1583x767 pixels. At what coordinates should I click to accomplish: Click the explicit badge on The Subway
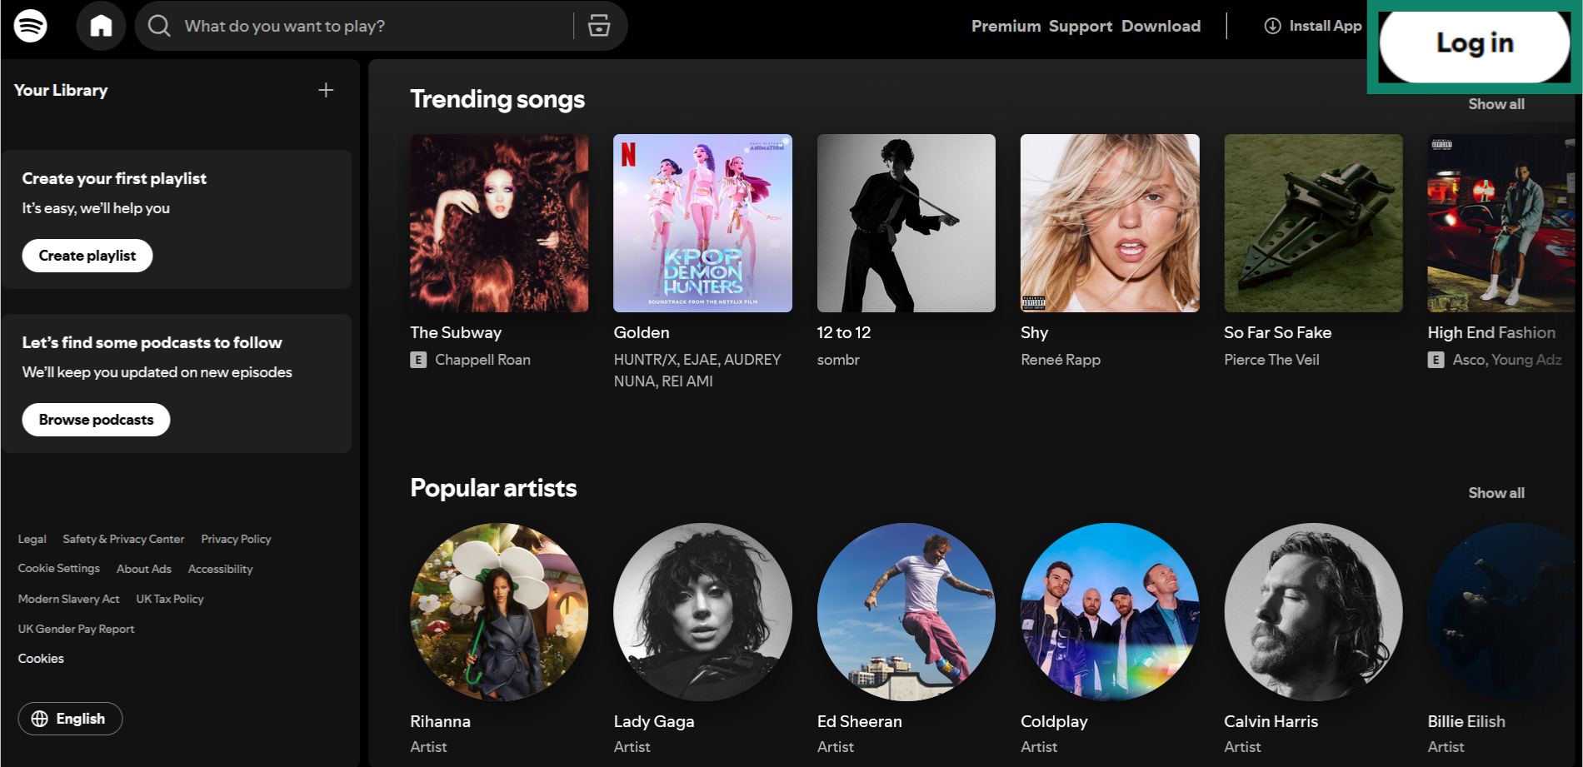pyautogui.click(x=418, y=360)
